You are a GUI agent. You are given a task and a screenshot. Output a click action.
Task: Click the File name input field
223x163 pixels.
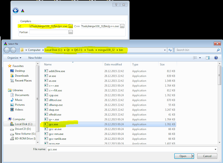[x=130, y=149]
